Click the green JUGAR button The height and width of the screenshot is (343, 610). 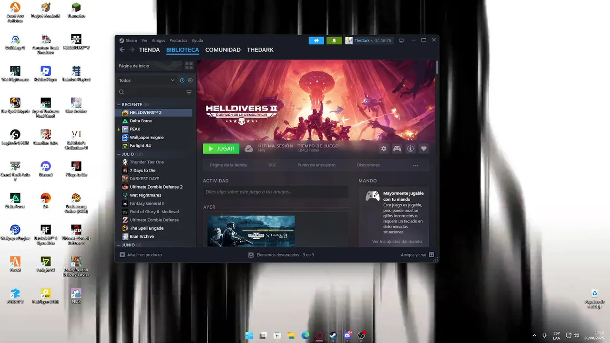coord(221,149)
